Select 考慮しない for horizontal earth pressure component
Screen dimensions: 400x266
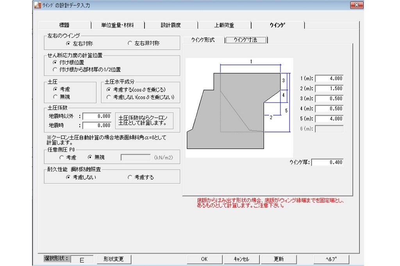(x=109, y=97)
